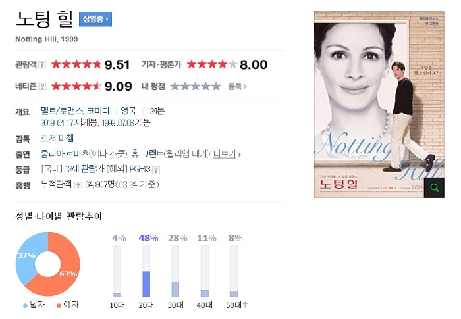Open the 멜로/로맨스 genre link
The image size is (461, 319).
(62, 110)
